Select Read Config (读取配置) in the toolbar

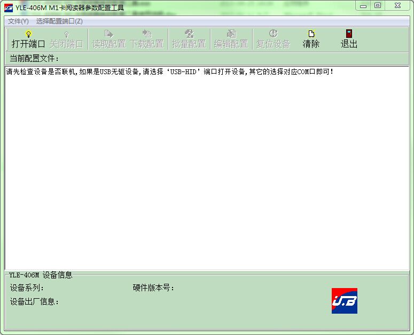(x=109, y=39)
